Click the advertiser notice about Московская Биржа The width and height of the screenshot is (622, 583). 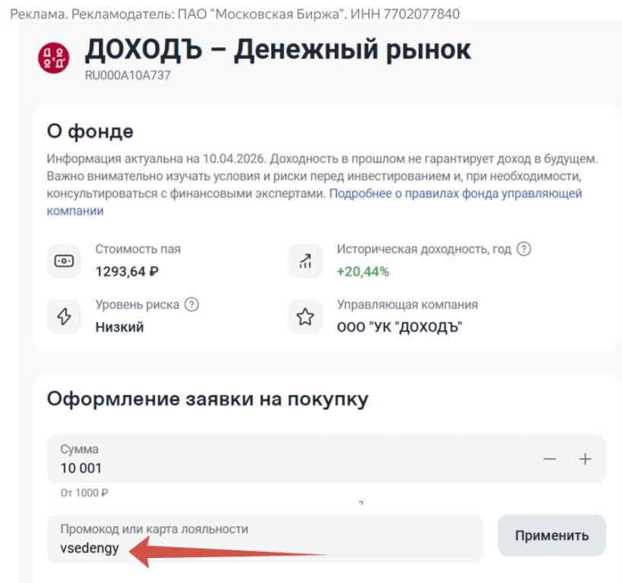tap(235, 14)
